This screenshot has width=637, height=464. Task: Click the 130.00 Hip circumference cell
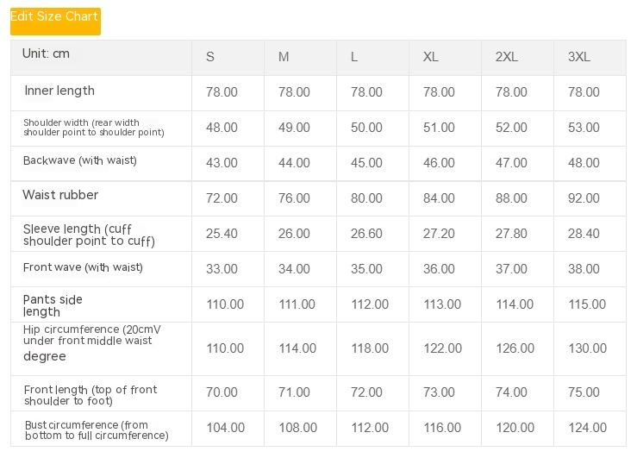[x=587, y=348]
